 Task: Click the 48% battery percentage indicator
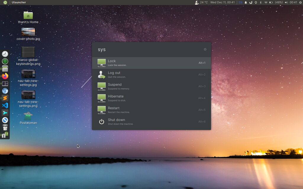[x=279, y=2]
